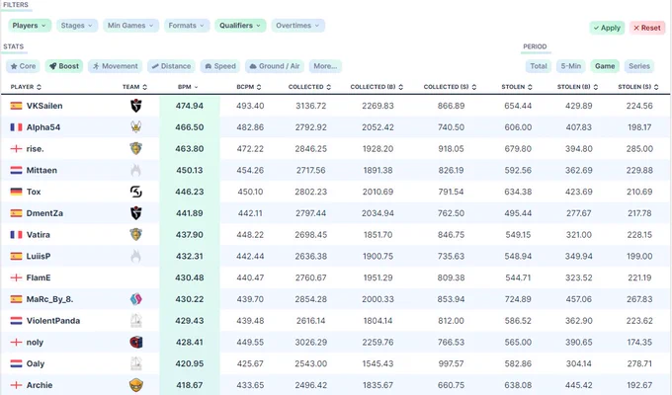This screenshot has width=672, height=395.
Task: Click the Germany flag next to Tox
Action: 16,192
